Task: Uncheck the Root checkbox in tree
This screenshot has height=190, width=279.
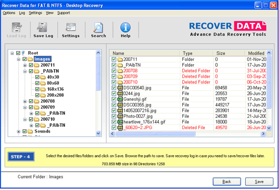Action: (x=18, y=53)
